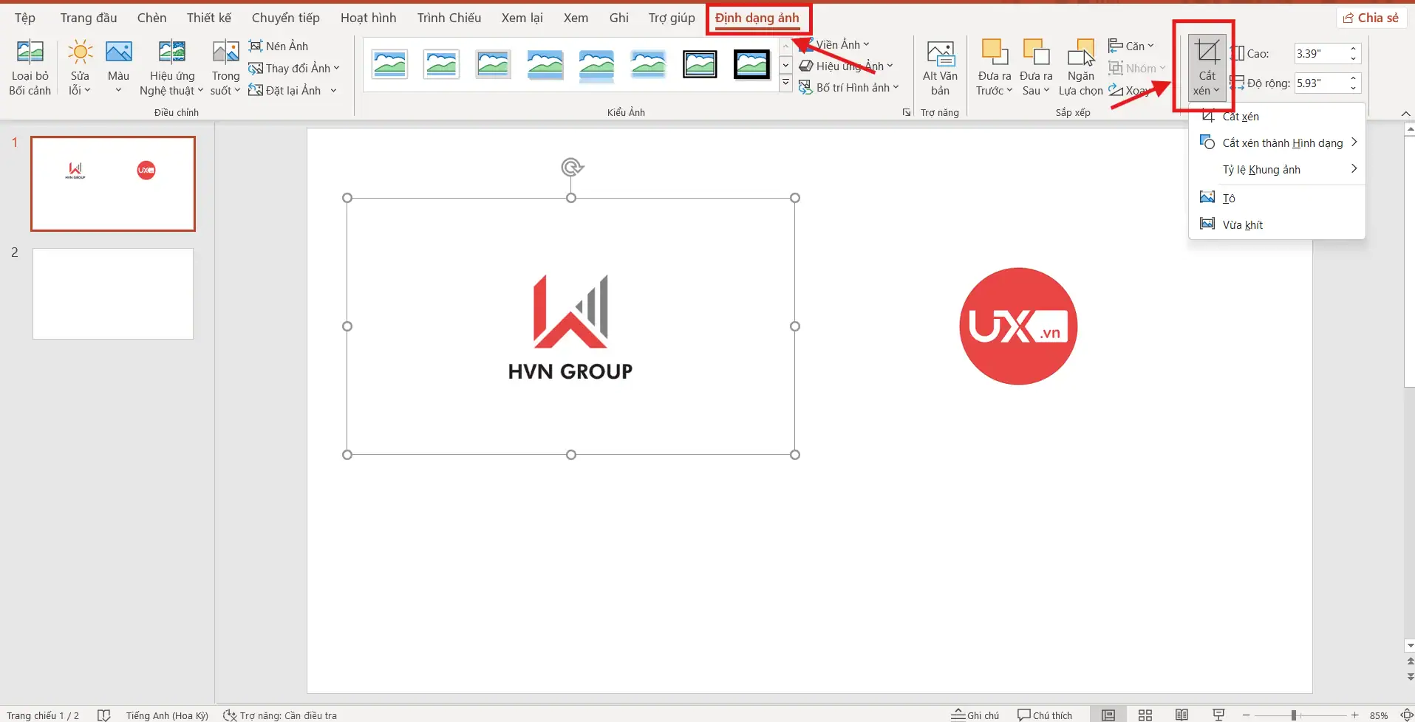Image resolution: width=1415 pixels, height=722 pixels.
Task: Open the Viền Ảnh dropdown
Action: (x=840, y=44)
